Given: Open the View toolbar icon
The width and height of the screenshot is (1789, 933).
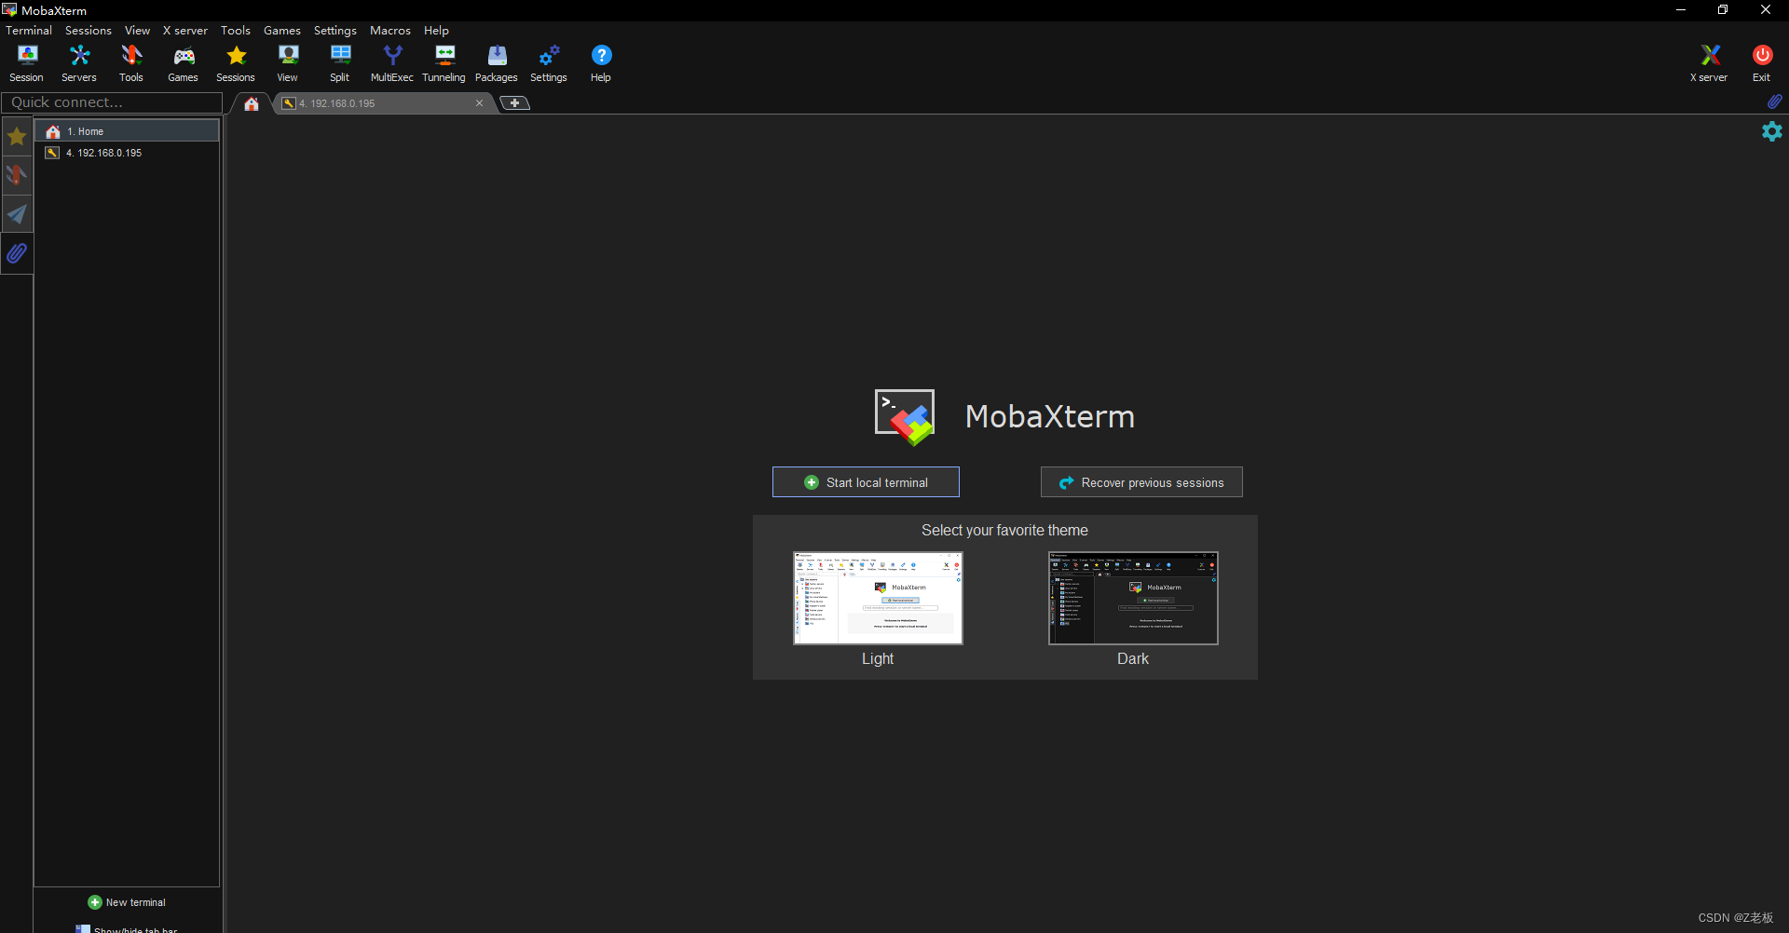Looking at the screenshot, I should coord(288,63).
